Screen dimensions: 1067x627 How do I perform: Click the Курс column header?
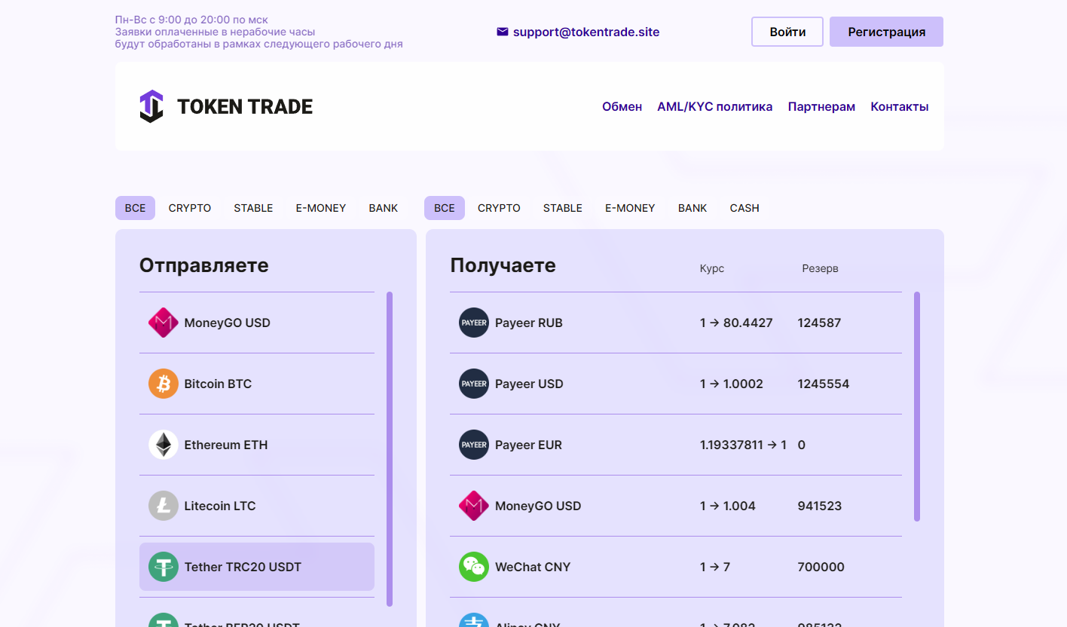[x=712, y=268]
